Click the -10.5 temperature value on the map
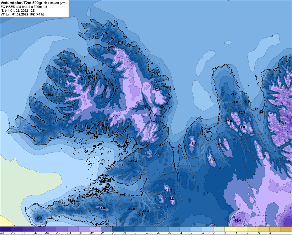This screenshot has height=235, width=292. 241,112
